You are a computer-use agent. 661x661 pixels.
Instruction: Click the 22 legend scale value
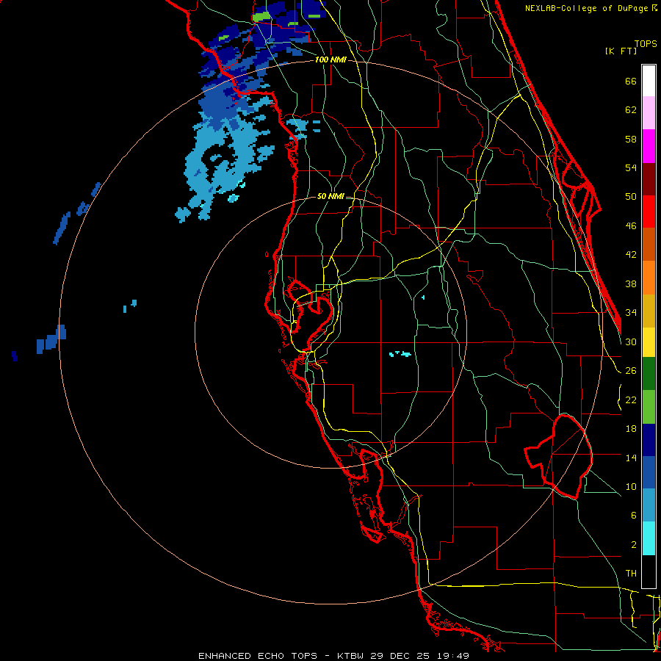631,400
